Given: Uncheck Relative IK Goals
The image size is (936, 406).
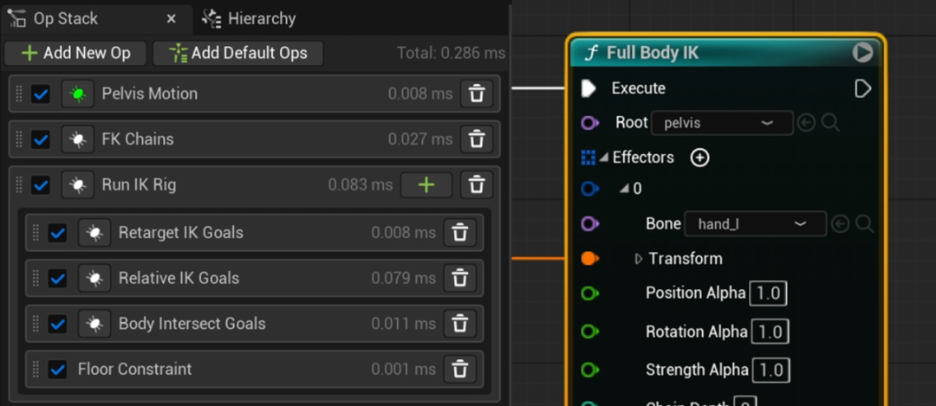Looking at the screenshot, I should (57, 278).
